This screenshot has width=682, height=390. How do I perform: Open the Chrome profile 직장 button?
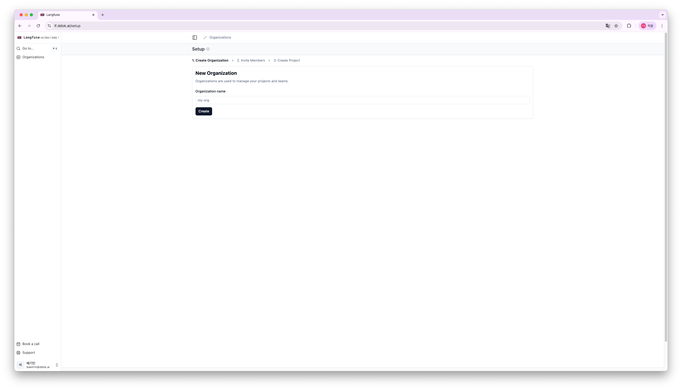(x=647, y=26)
